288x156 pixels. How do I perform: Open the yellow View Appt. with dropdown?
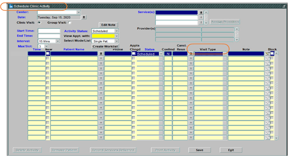116,36
